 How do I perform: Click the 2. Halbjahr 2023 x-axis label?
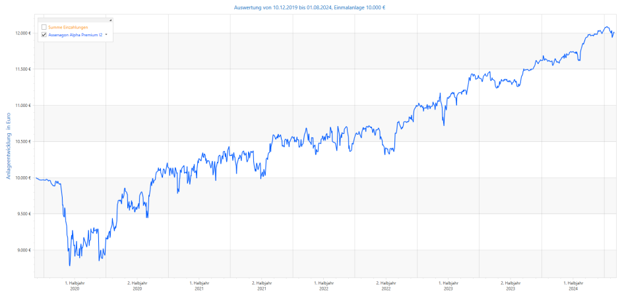coord(511,286)
